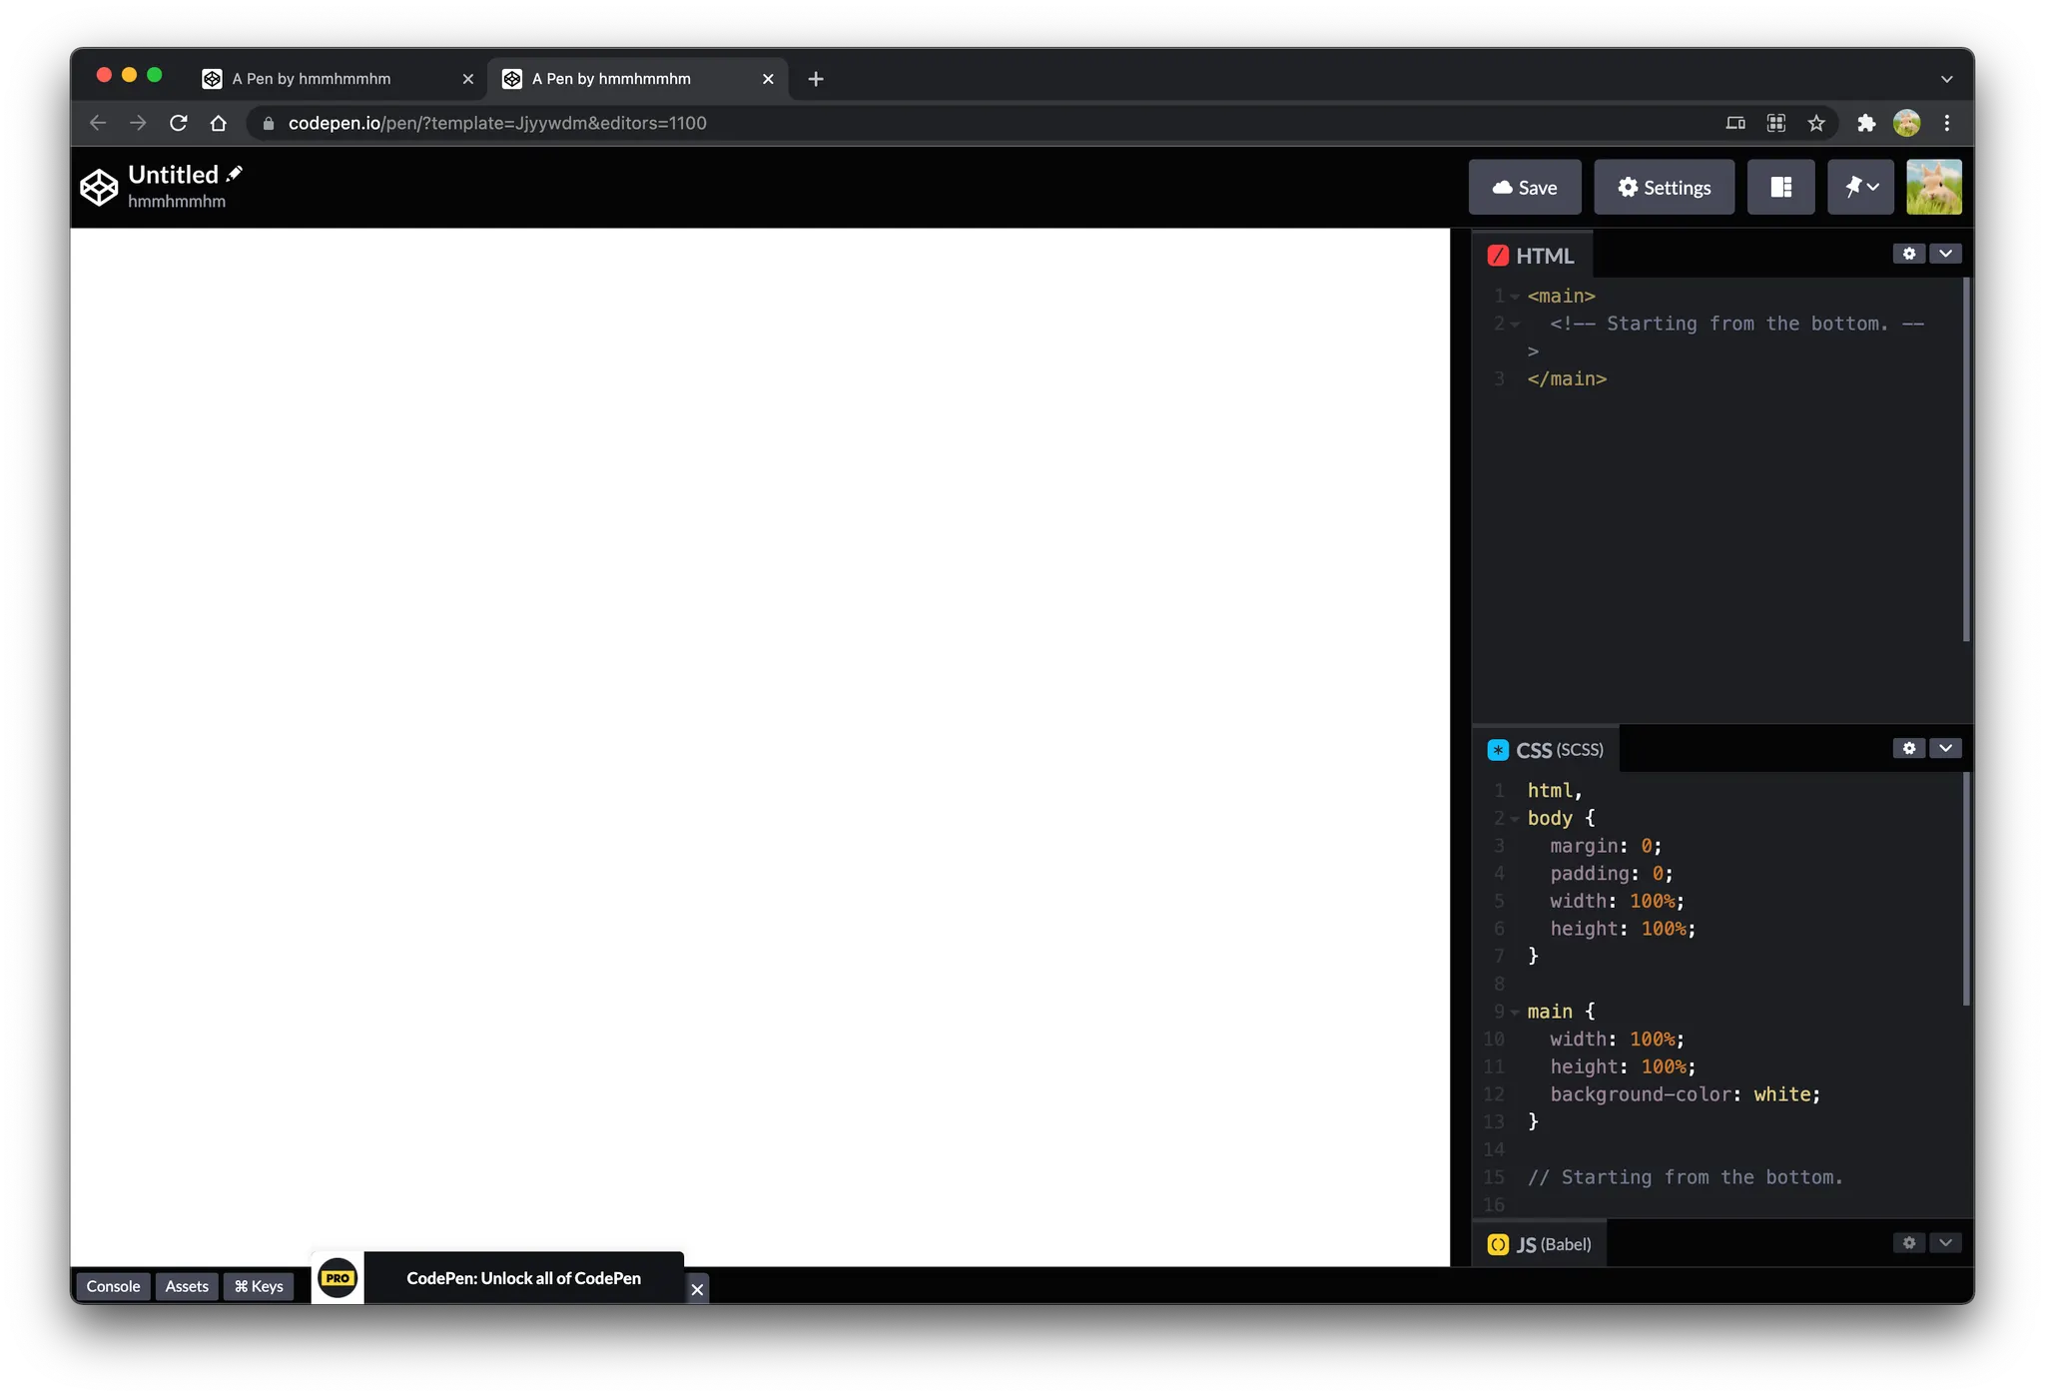
Task: Click the user avatar thumbnail
Action: [x=1933, y=187]
